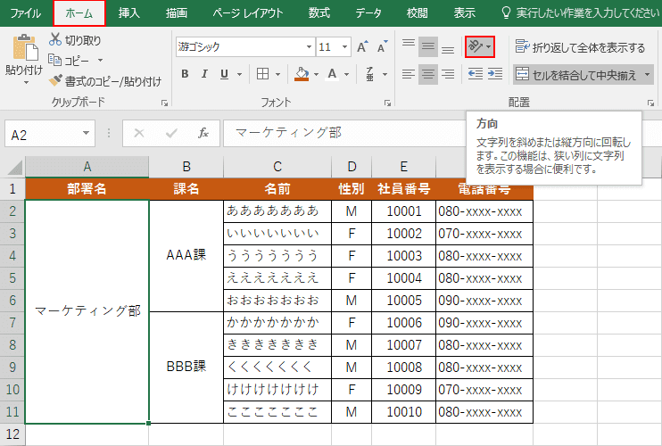The width and height of the screenshot is (662, 446).
Task: Select the header cell 社員番号
Action: (x=403, y=188)
